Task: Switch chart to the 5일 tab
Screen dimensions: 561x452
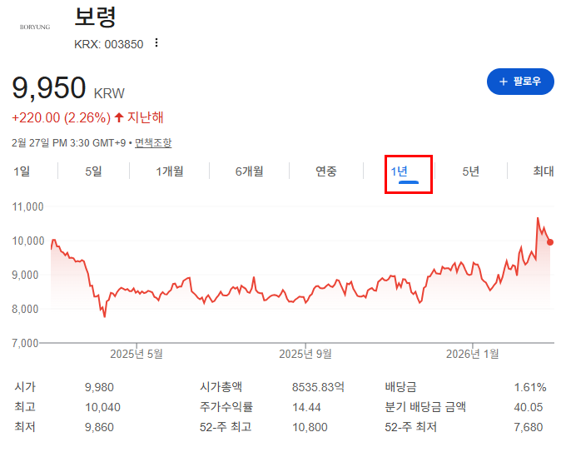Action: pos(93,171)
